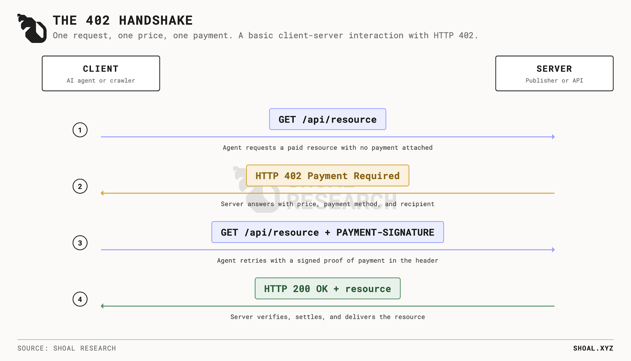Select the HTTP 200 OK + resource label
The image size is (631, 361).
[328, 288]
